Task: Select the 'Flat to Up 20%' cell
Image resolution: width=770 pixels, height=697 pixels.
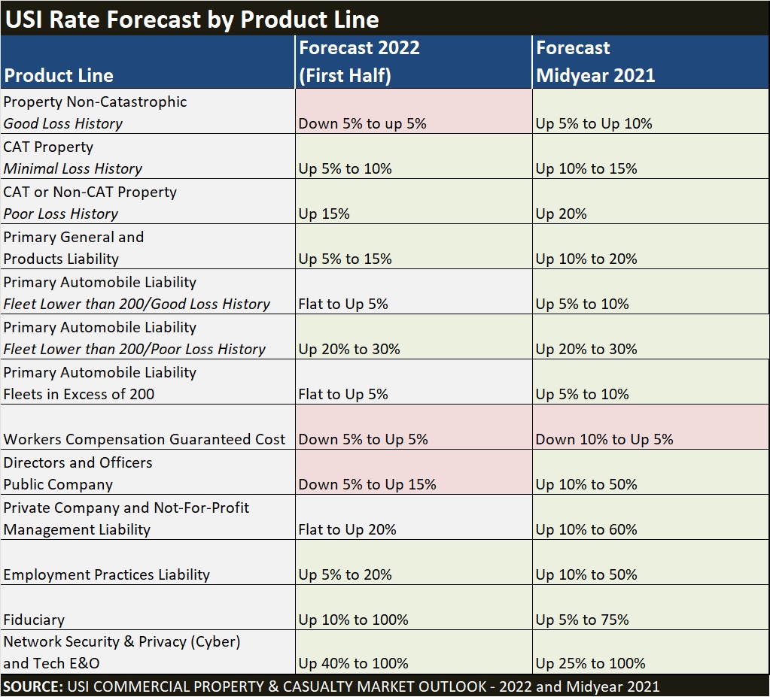Action: point(348,529)
